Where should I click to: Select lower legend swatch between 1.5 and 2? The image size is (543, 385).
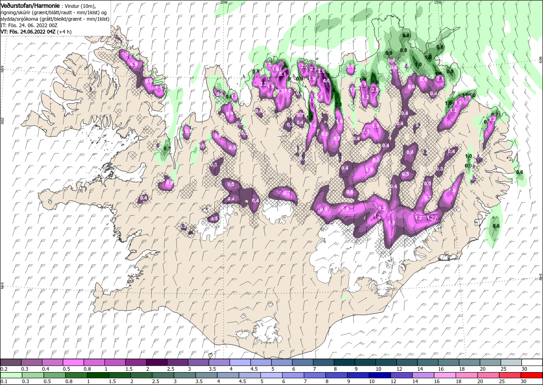pos(120,376)
